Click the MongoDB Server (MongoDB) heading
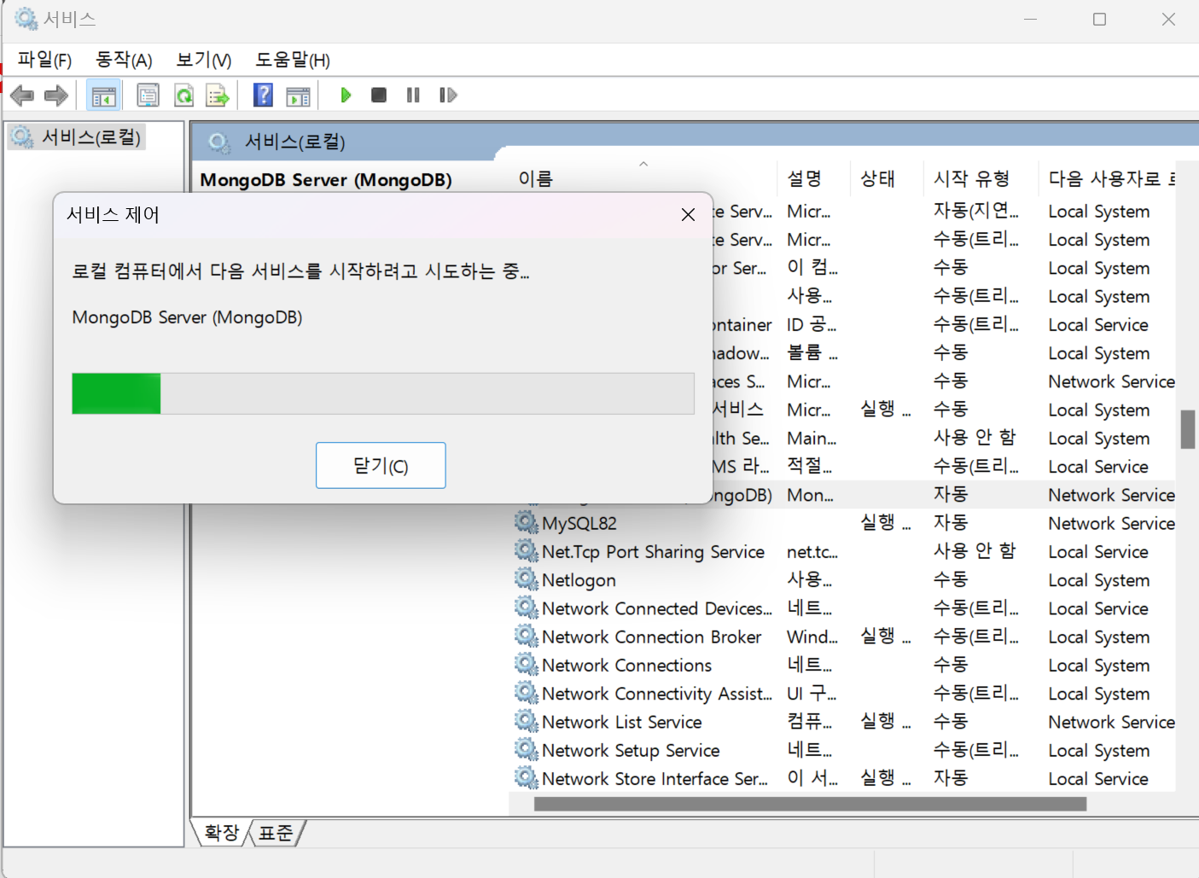 click(326, 180)
